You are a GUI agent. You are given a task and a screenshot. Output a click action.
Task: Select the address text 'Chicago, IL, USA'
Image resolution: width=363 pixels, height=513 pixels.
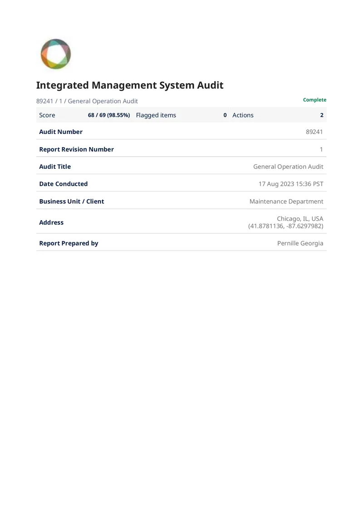tap(300, 218)
